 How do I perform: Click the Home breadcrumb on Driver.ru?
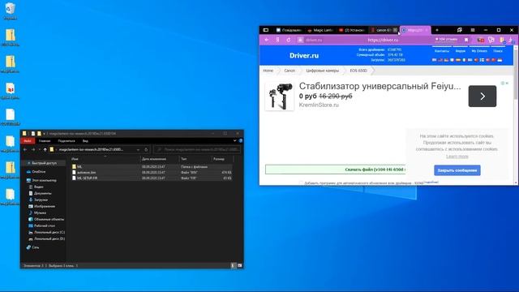pyautogui.click(x=268, y=71)
